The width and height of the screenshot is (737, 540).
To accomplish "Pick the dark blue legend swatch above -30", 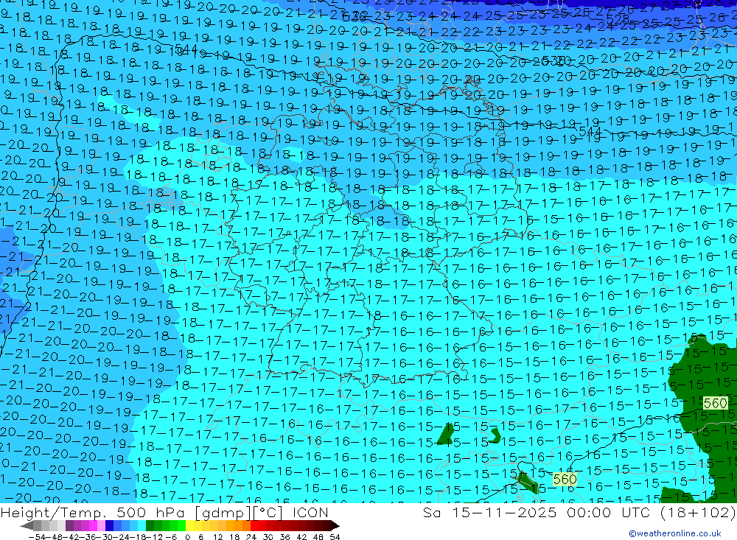I will coord(109,525).
